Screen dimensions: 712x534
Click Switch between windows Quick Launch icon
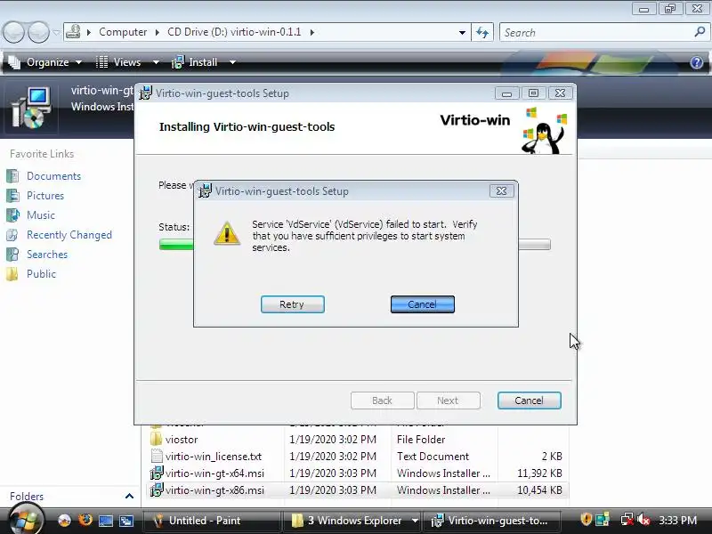coord(125,521)
